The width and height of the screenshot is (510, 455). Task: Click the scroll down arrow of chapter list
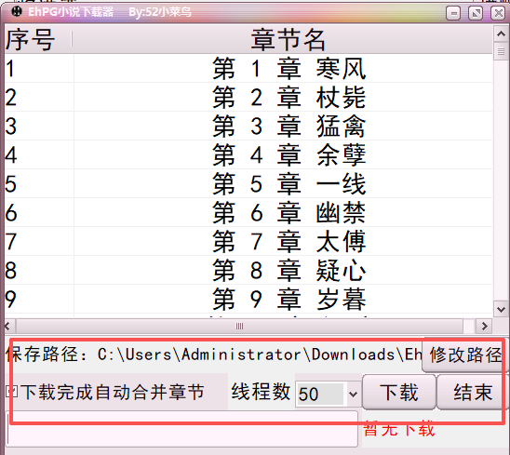point(501,309)
